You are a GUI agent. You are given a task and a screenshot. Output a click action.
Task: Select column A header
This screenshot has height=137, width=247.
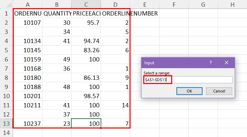click(28, 5)
